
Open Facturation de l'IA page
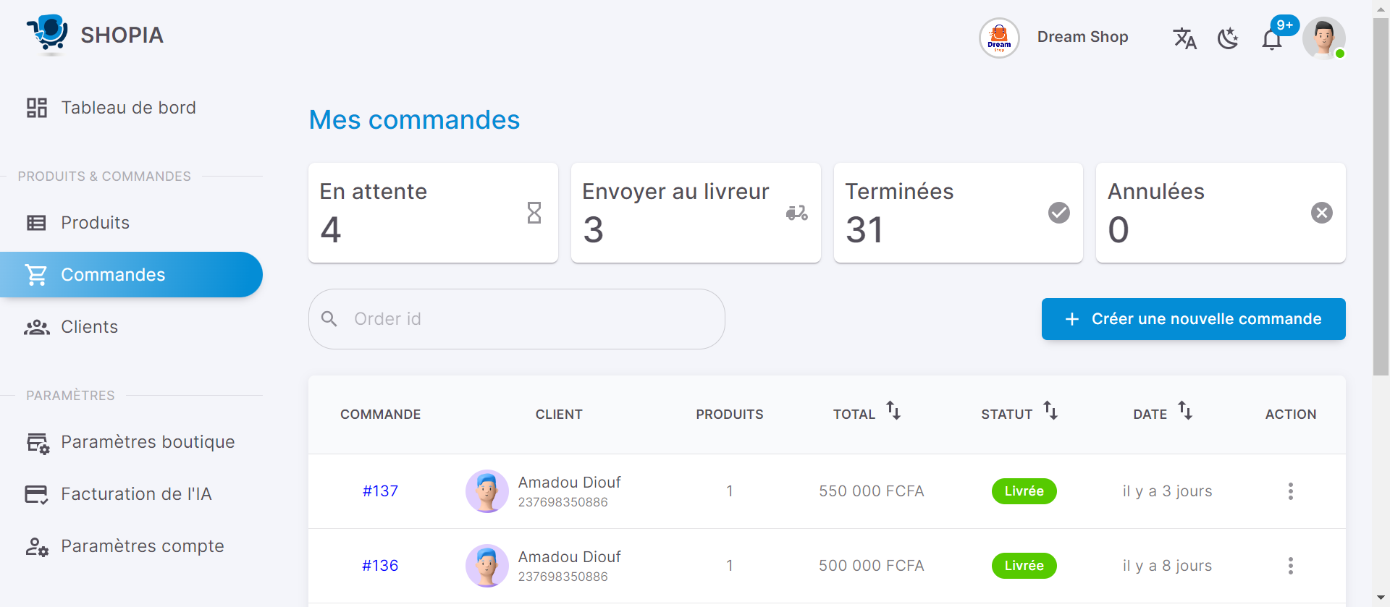(x=135, y=494)
